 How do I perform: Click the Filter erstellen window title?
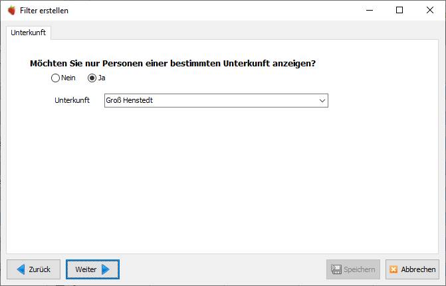coord(44,11)
